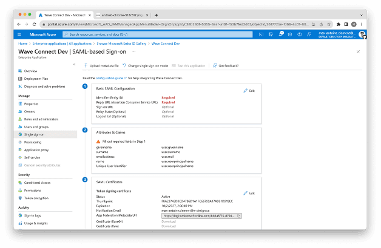Open the Azure portal hamburger menu
Screen dimensions: 381x248
[x=19, y=35]
